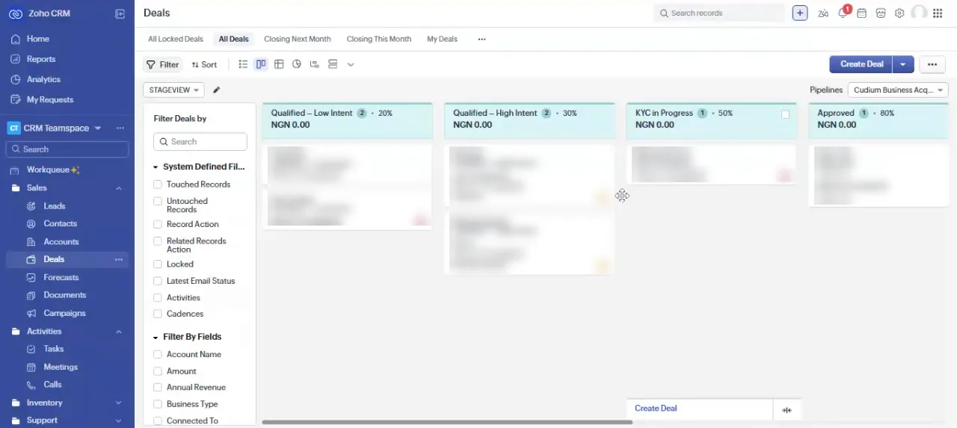
Task: Show more views via ellipsis beside My Deals
Action: coord(481,39)
